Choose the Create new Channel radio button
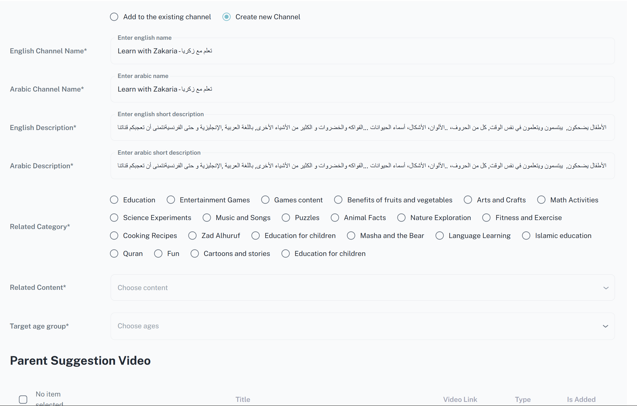This screenshot has width=637, height=406. coord(226,17)
